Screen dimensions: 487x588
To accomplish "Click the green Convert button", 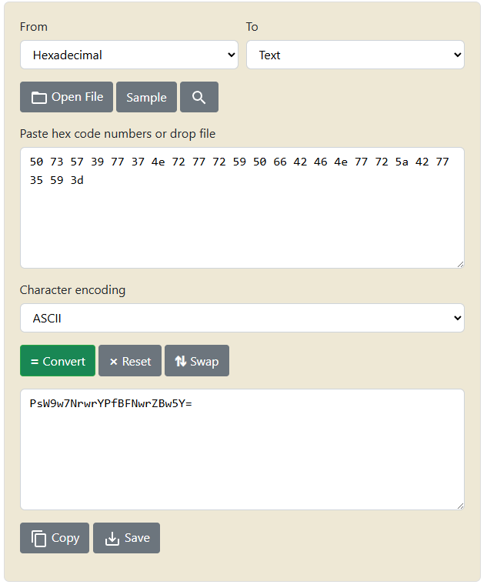I will click(58, 361).
